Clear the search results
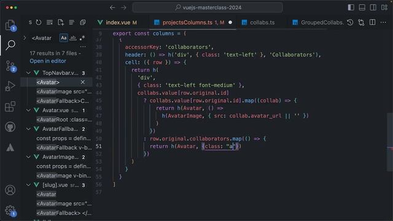This screenshot has width=393, height=221. [50, 23]
